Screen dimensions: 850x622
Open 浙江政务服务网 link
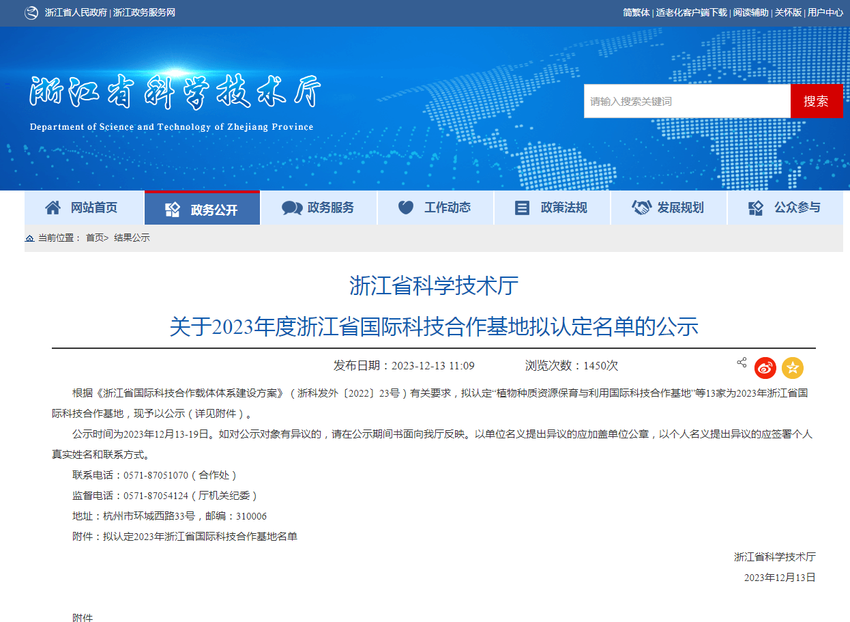[x=144, y=13]
